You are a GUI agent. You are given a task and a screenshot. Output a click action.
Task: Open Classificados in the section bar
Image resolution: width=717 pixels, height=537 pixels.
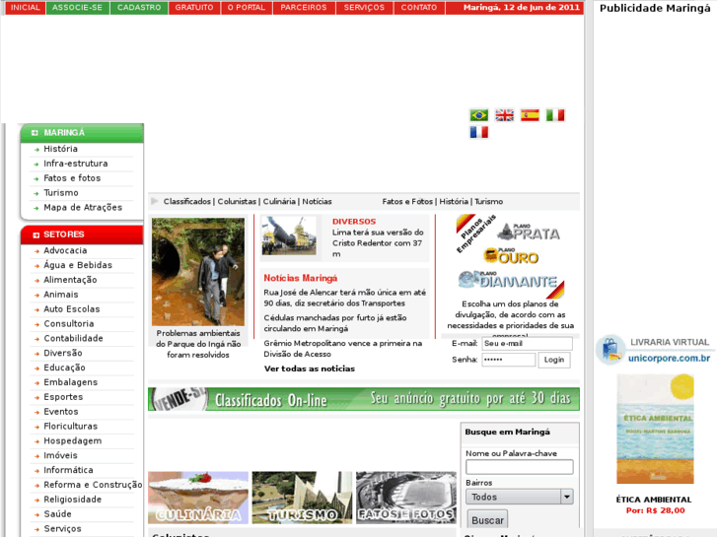pos(187,201)
